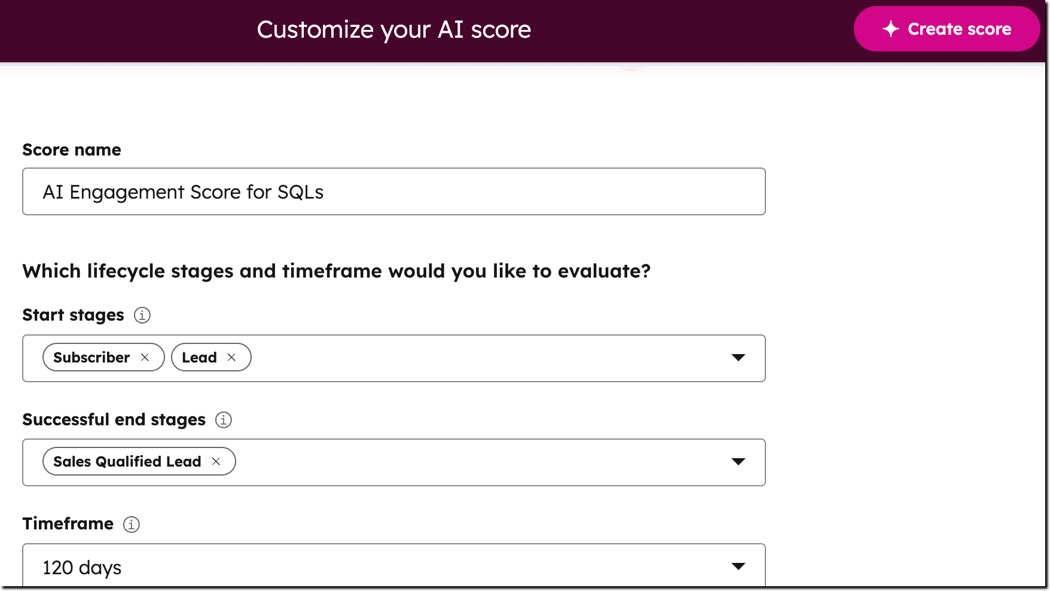
Task: Click the Start stages dropdown arrow
Action: (x=738, y=358)
